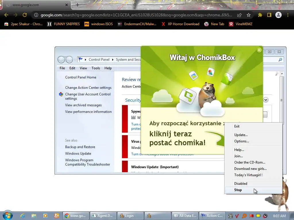This screenshot has height=220, width=294.
Task: Open Windows Program Compatibility Troubleshooter link
Action: [x=88, y=162]
